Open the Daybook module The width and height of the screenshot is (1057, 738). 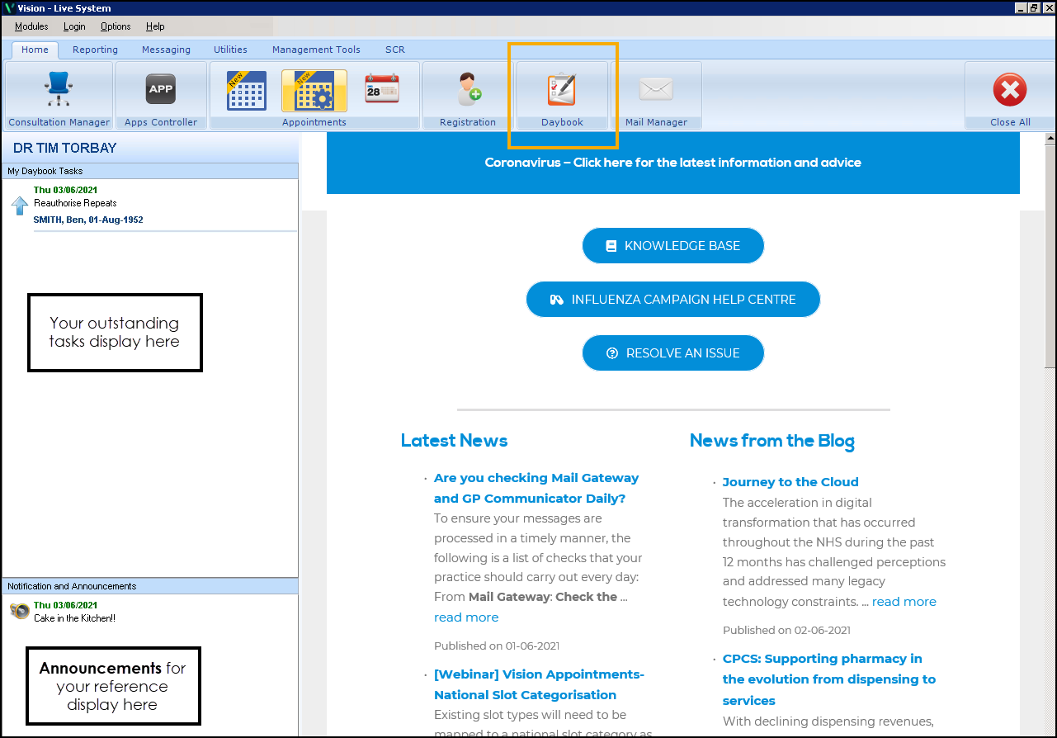(562, 90)
